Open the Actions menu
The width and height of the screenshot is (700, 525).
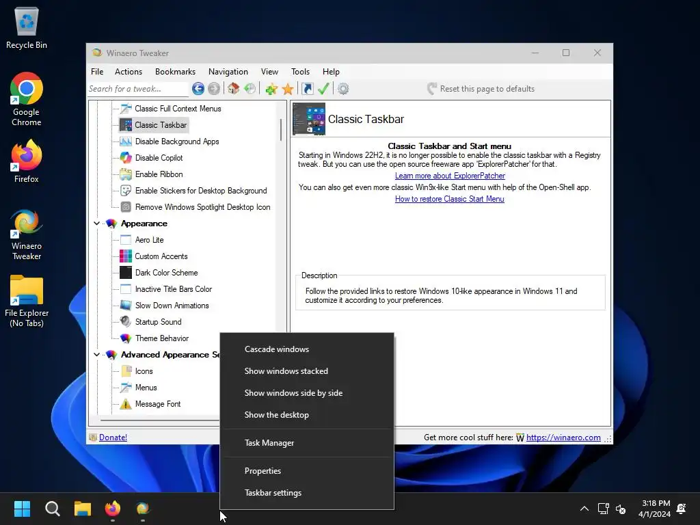129,71
